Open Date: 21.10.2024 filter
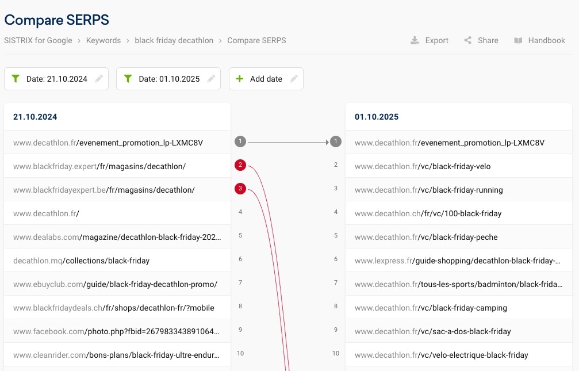579x371 pixels. (x=56, y=79)
